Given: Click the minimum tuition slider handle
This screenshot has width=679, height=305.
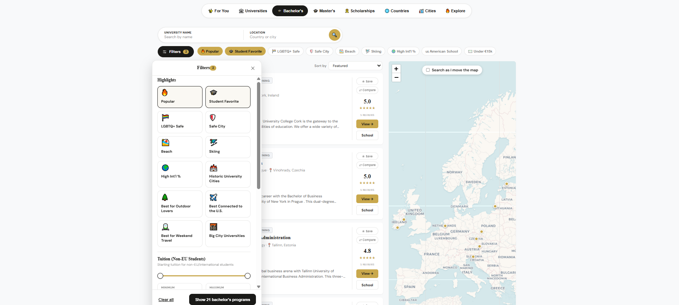Looking at the screenshot, I should click(x=160, y=276).
